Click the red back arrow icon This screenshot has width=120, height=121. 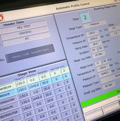coord(2,18)
